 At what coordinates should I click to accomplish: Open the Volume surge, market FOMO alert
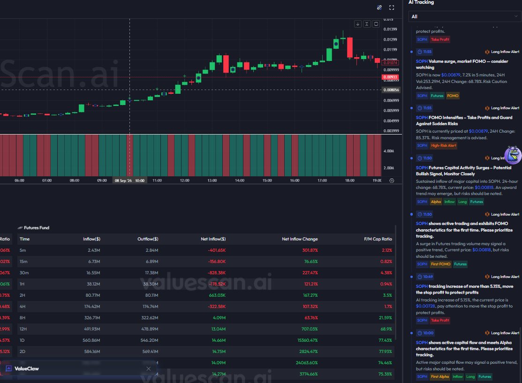(462, 64)
